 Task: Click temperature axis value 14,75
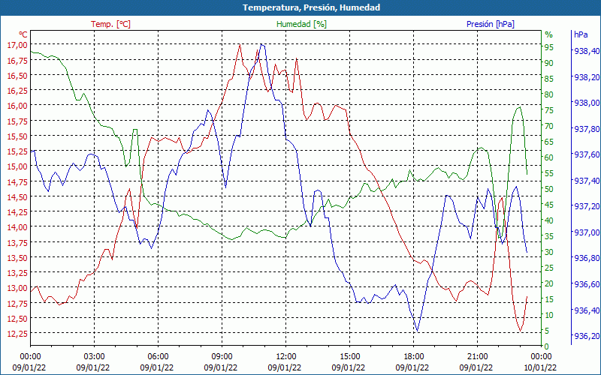tap(17, 181)
